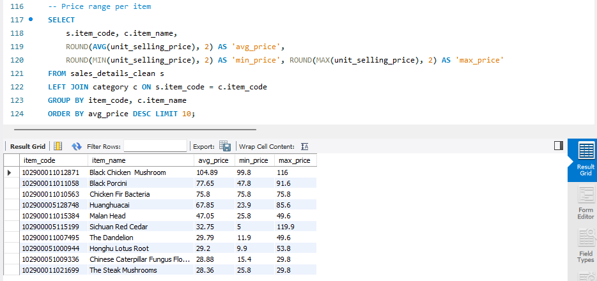The height and width of the screenshot is (281, 597).
Task: Click the horizontal scrollbar below the editor
Action: (135, 129)
